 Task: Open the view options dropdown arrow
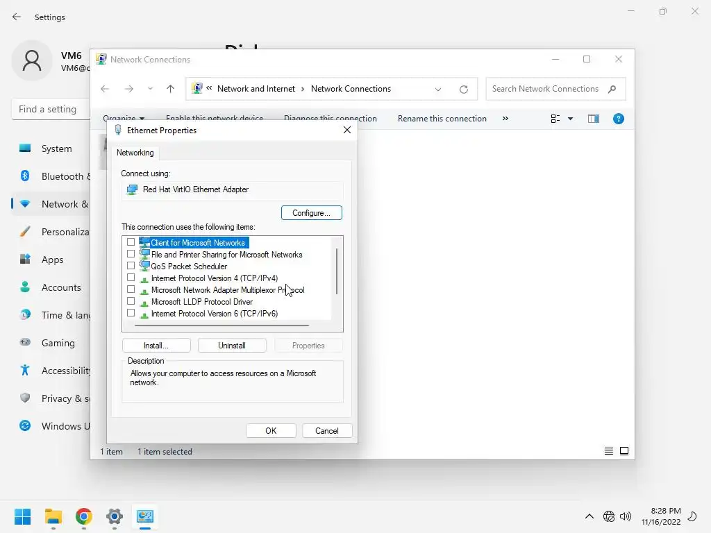coord(571,119)
